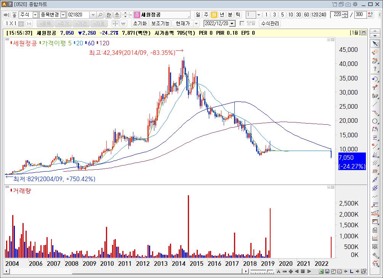
Task: Toggle the 1+1 layout button
Action: coord(29,24)
